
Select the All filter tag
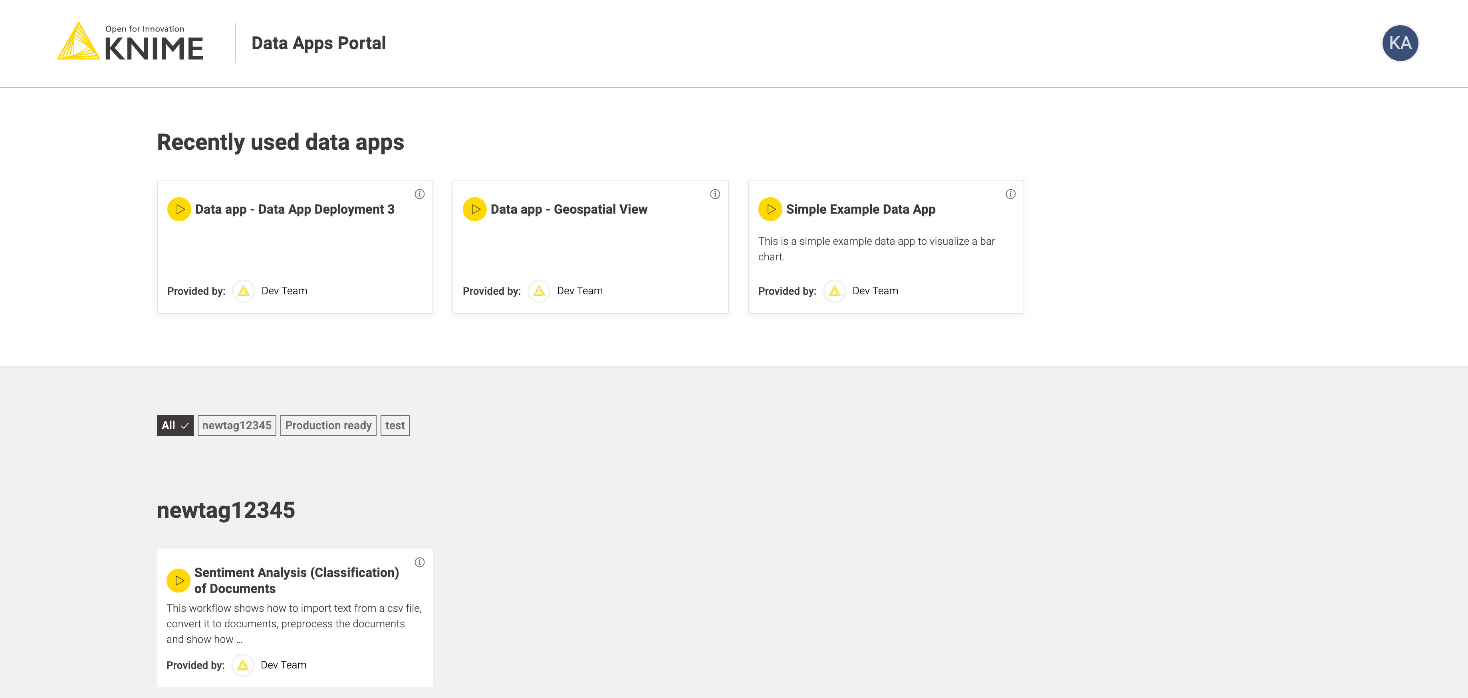point(174,425)
